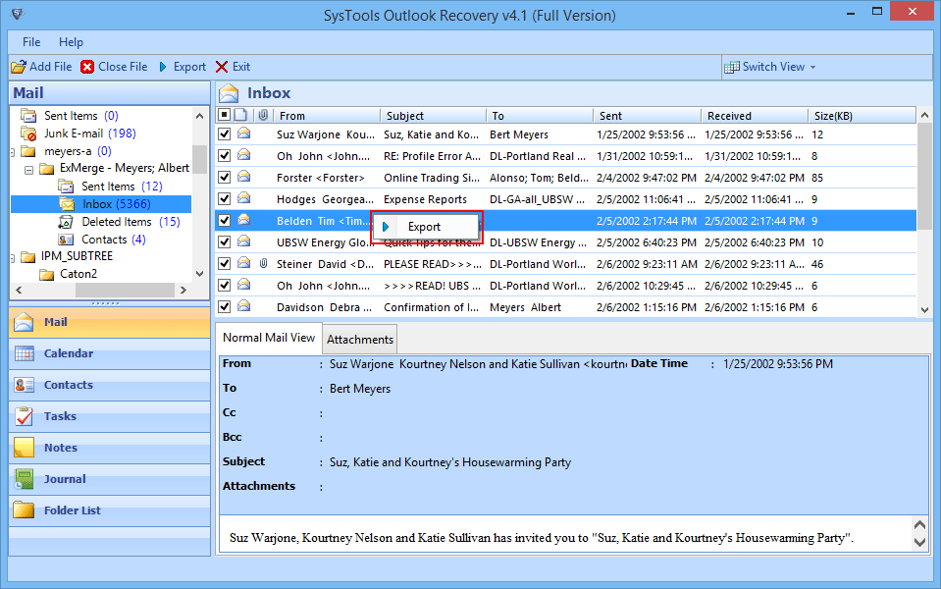
Task: Toggle the select-all checkbox in list header
Action: 225,115
